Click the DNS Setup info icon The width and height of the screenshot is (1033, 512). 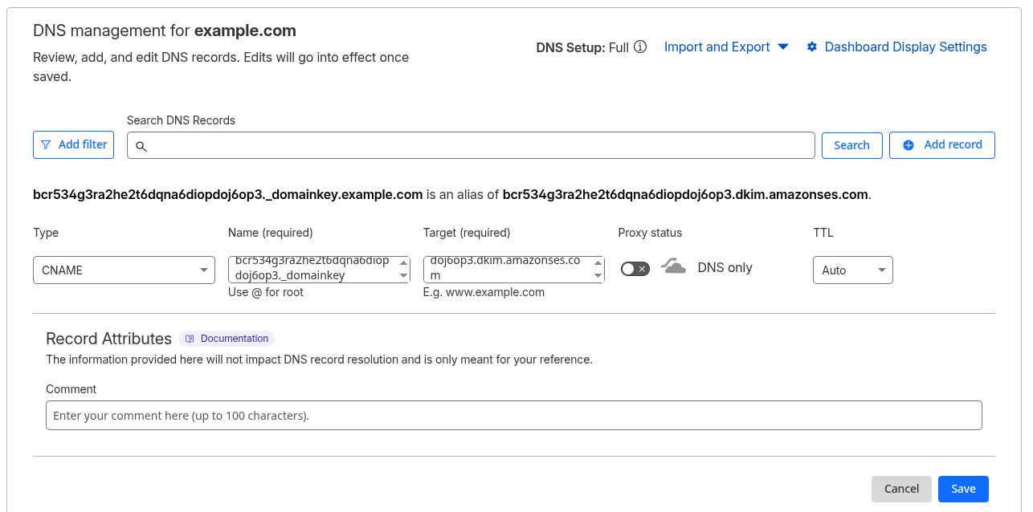point(640,47)
